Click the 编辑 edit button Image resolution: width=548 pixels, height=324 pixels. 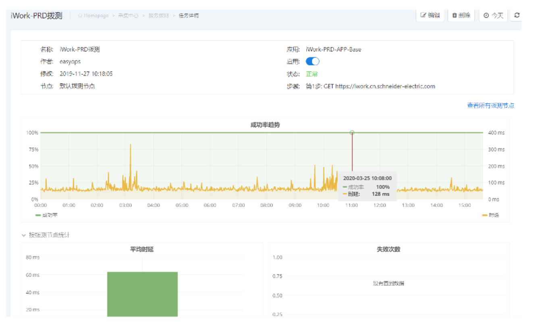(x=430, y=15)
